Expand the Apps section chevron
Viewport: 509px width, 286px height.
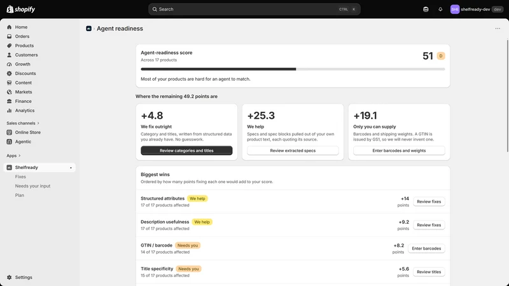20,156
